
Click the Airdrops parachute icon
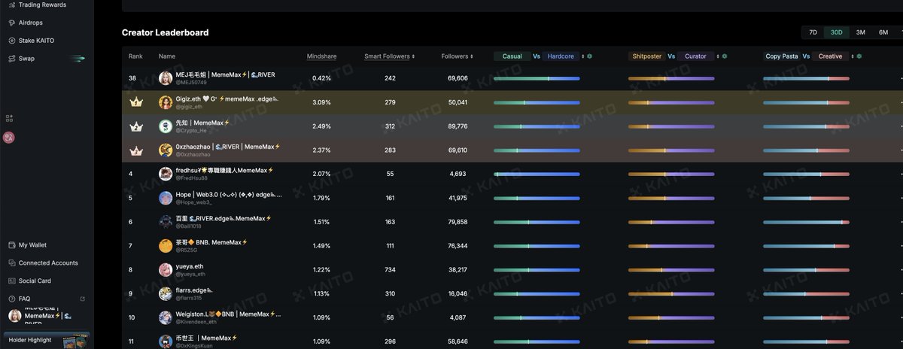tap(11, 23)
